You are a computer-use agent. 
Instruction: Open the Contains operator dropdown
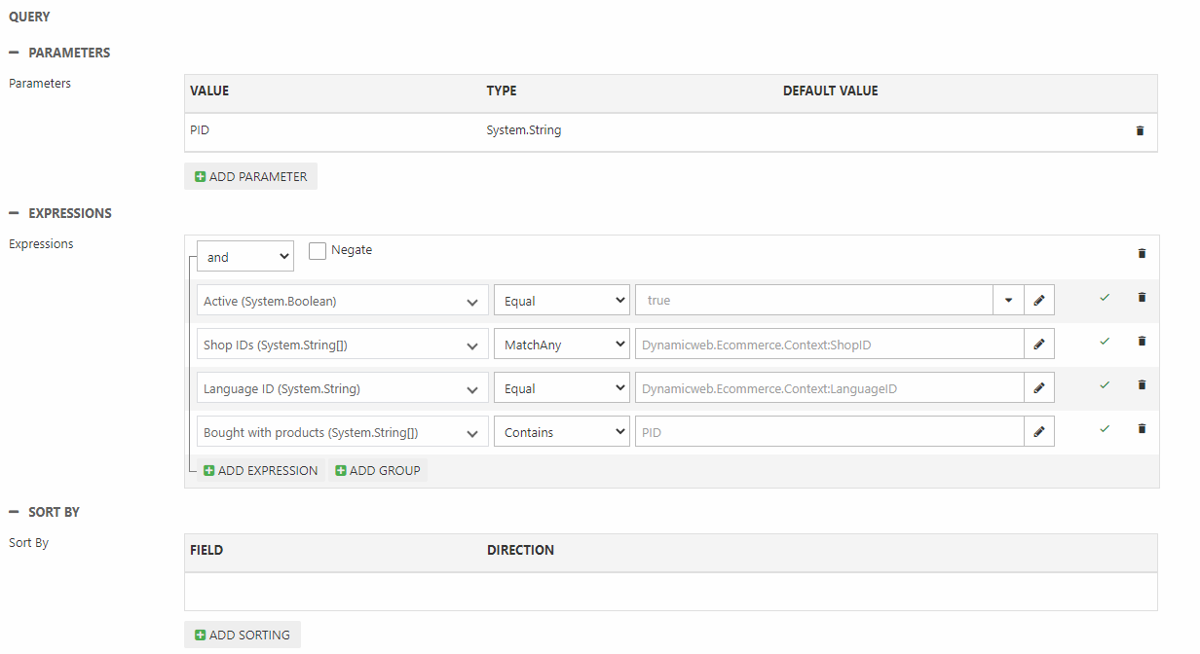(562, 432)
